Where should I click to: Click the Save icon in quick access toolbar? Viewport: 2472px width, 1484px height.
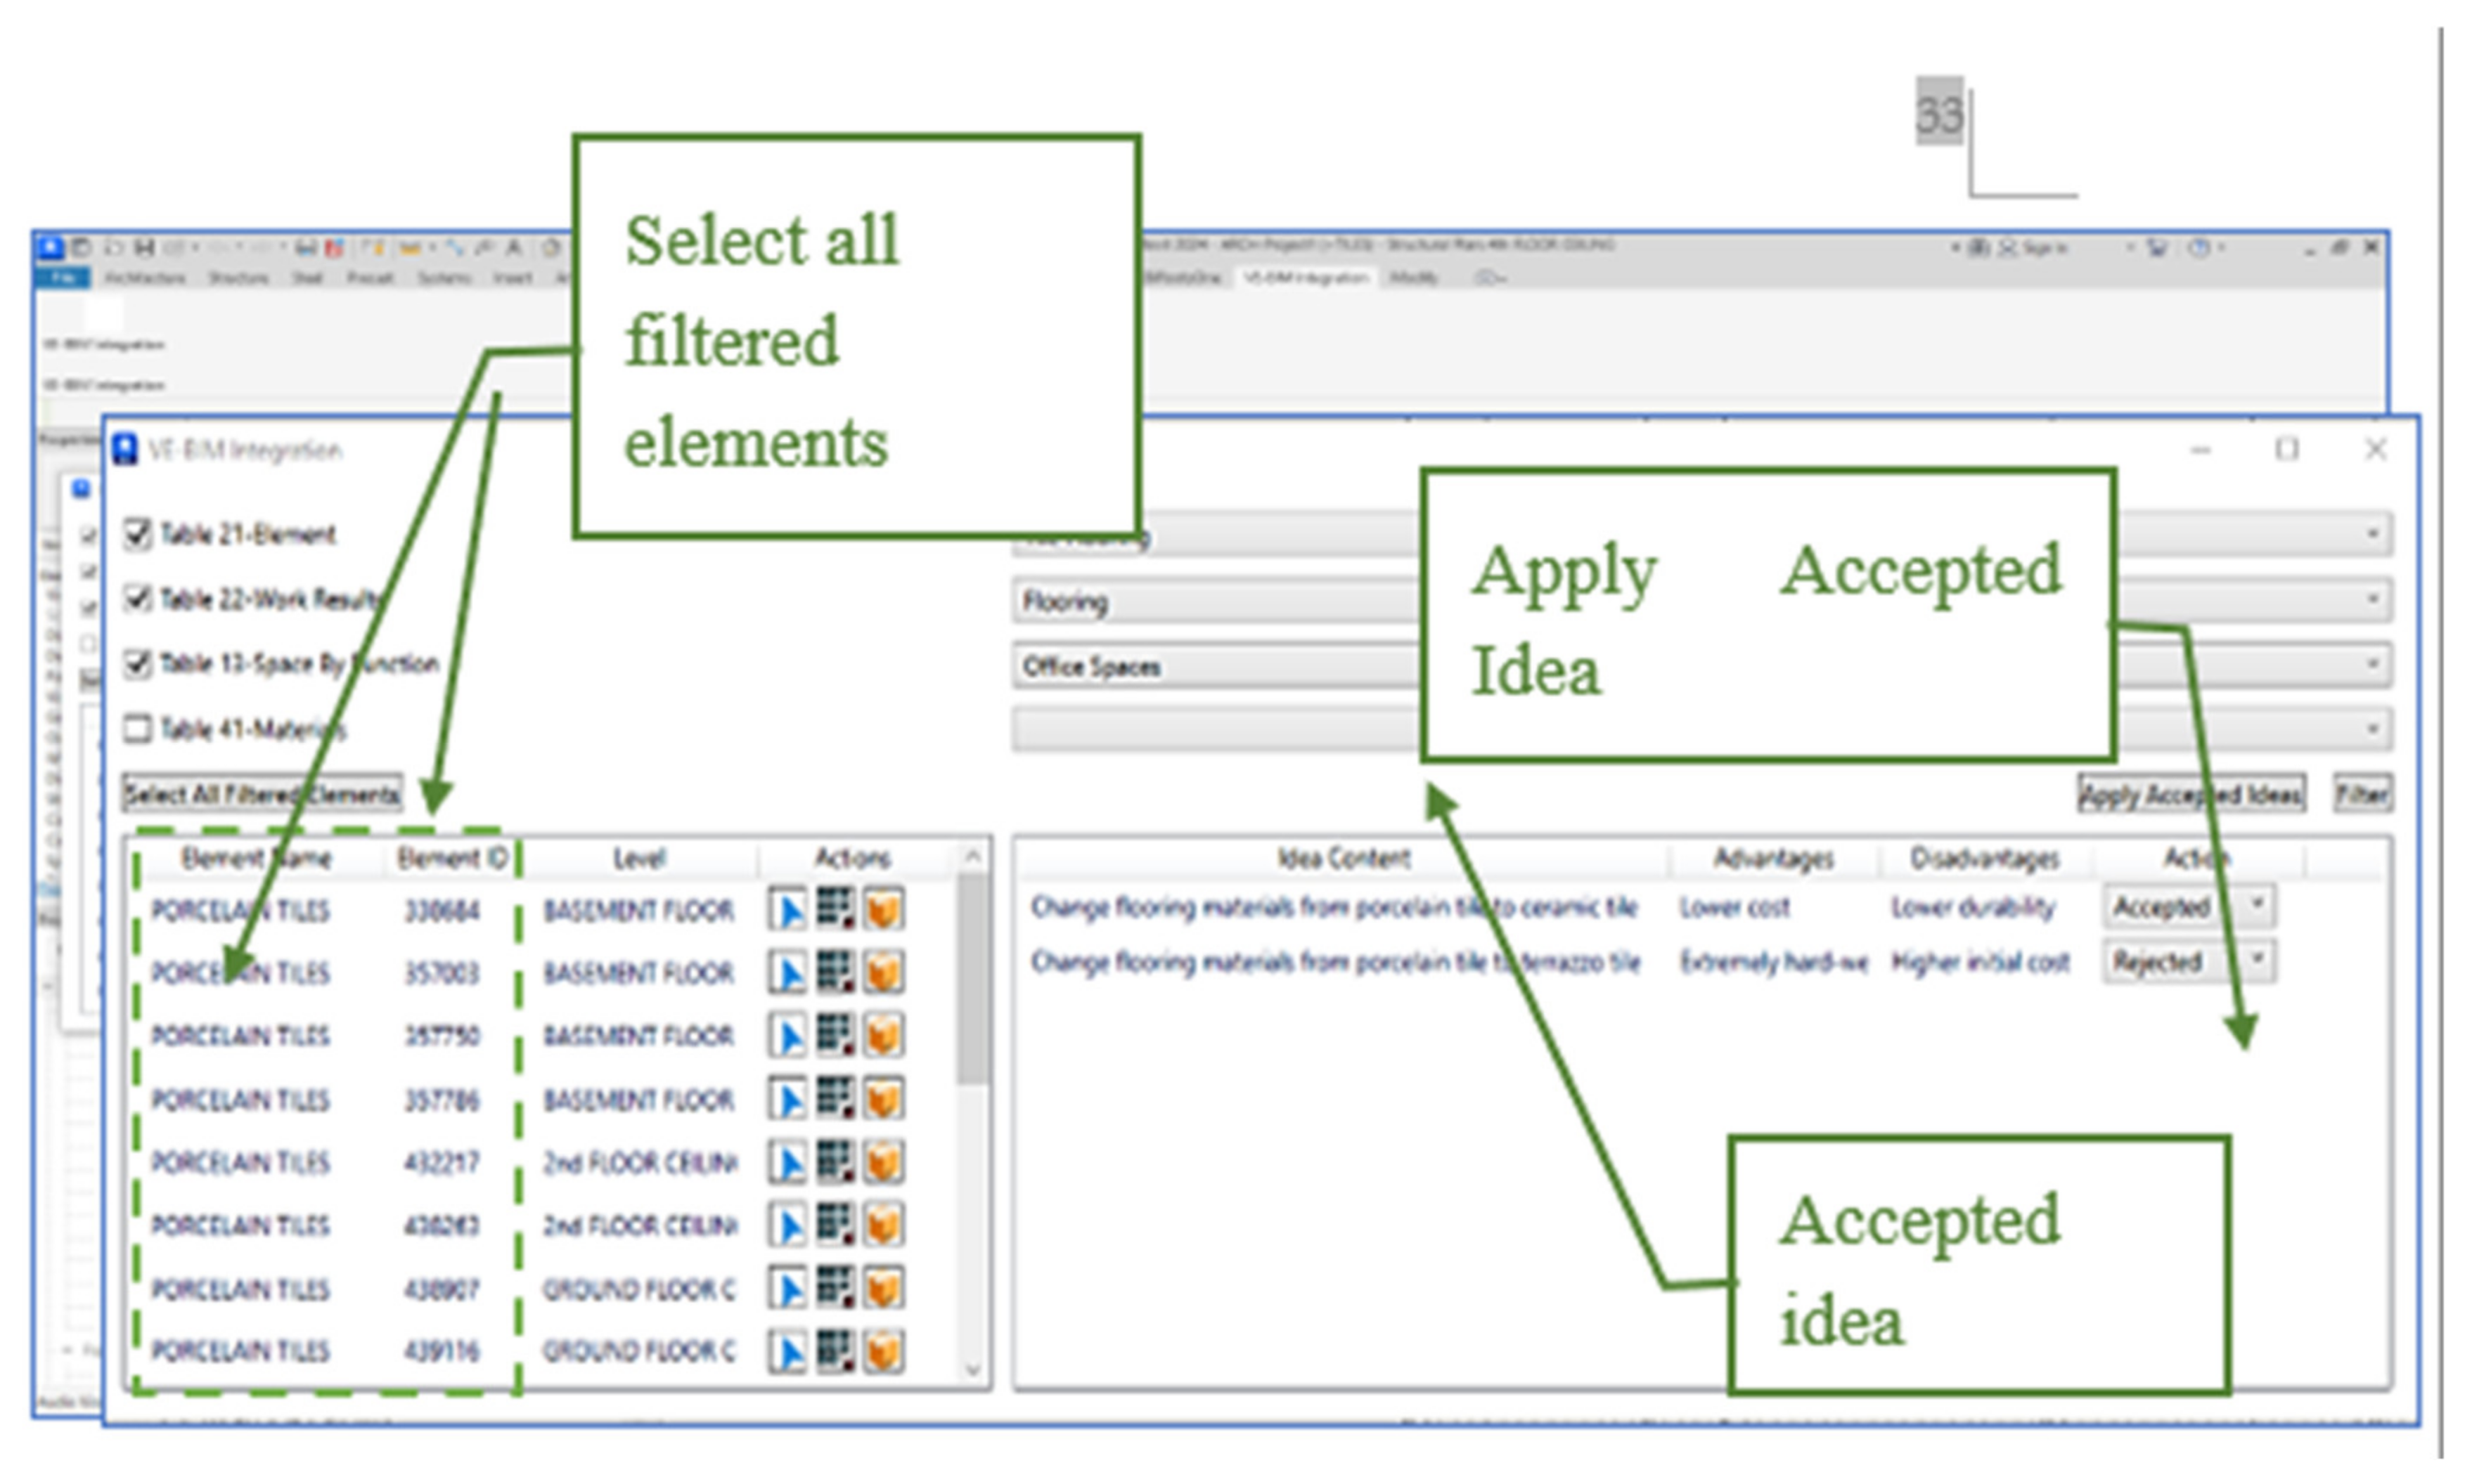pyautogui.click(x=144, y=247)
